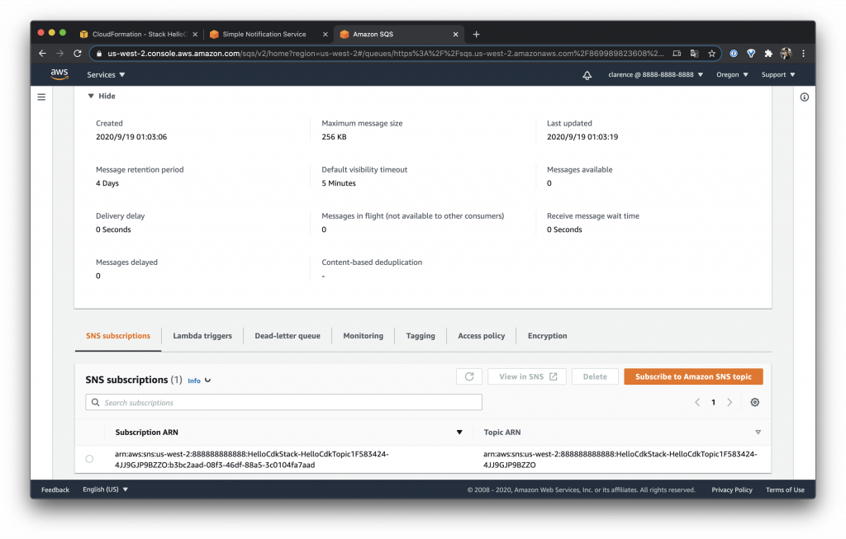Open the blue 1Password extension icon

[734, 54]
